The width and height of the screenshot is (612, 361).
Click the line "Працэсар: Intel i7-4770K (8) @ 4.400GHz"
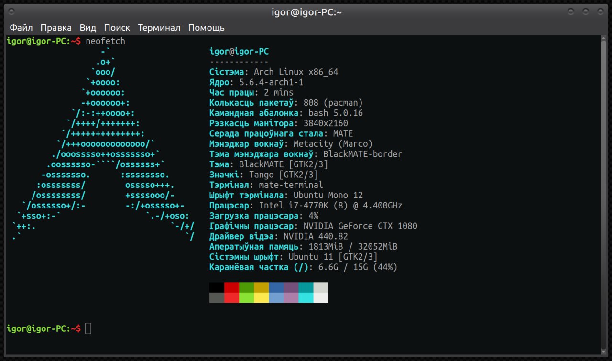(x=306, y=206)
